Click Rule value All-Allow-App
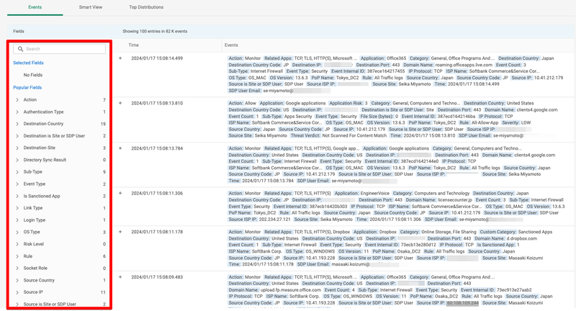 coord(485,122)
